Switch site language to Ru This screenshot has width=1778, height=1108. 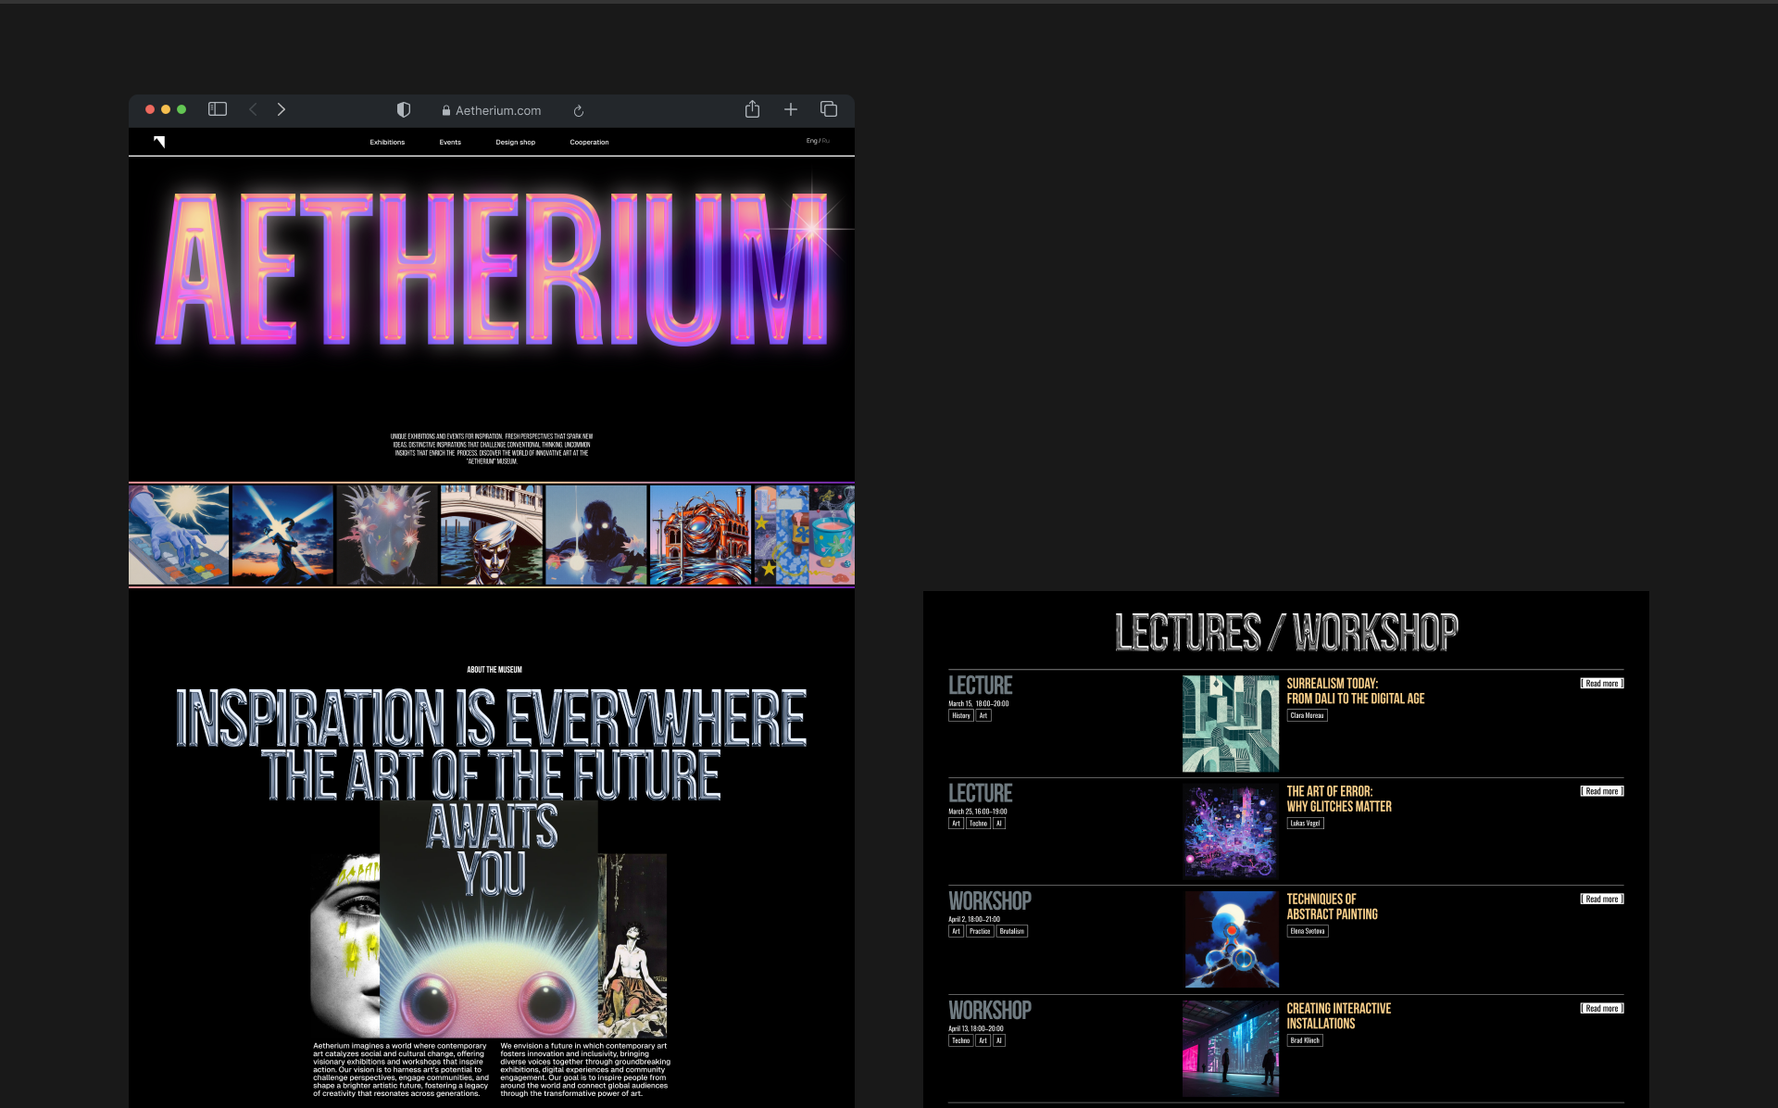826,141
